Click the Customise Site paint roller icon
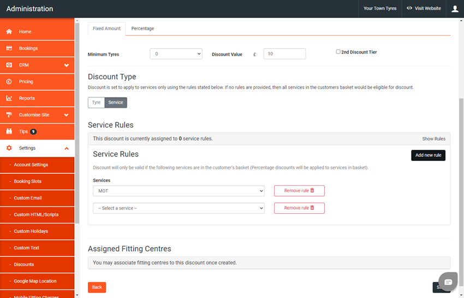464x298 pixels. 9,115
